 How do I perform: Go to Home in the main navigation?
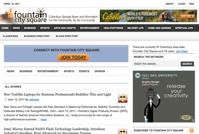coord(5,28)
